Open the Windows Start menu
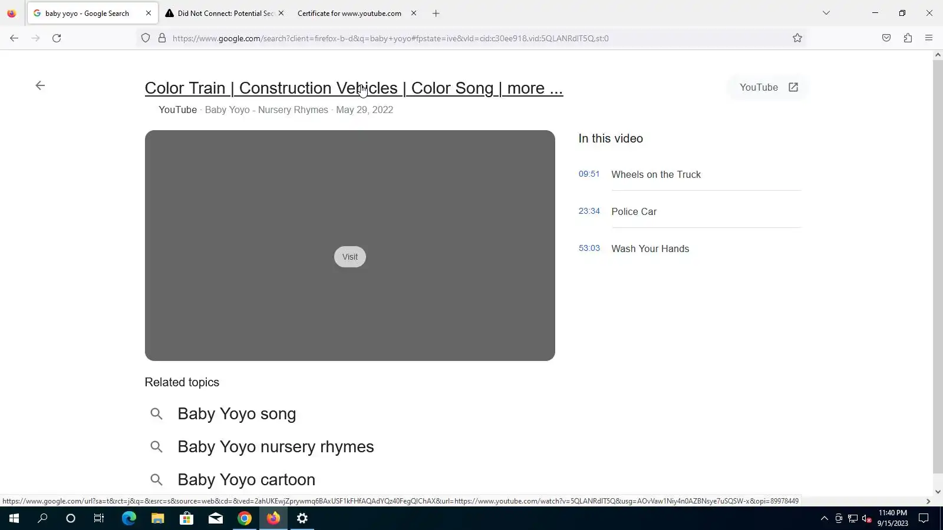Viewport: 943px width, 530px height. 14,518
